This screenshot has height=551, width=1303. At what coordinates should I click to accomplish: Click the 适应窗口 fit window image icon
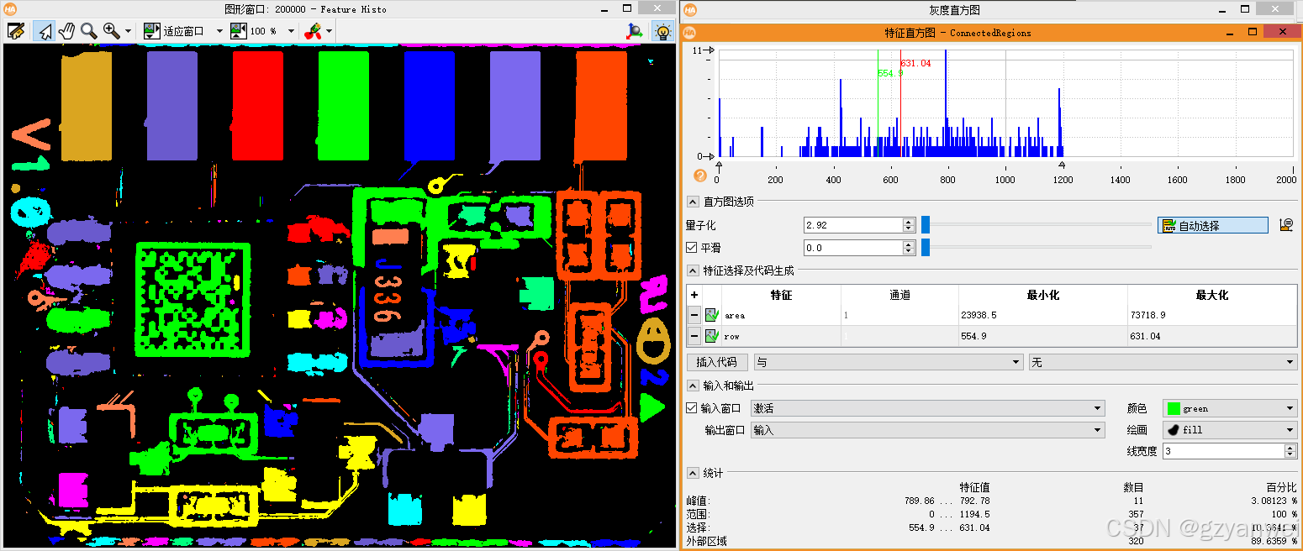click(151, 31)
